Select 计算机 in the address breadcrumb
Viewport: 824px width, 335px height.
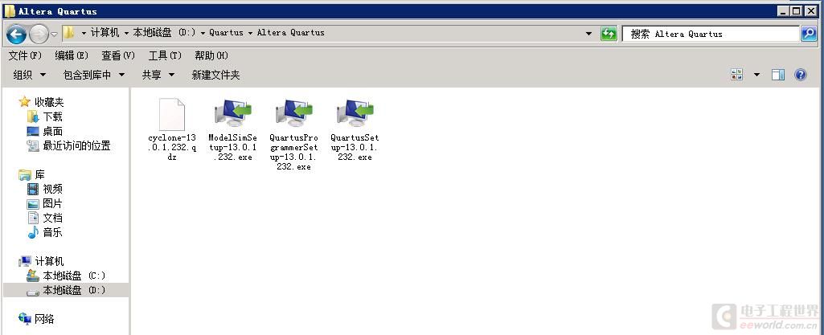point(105,33)
